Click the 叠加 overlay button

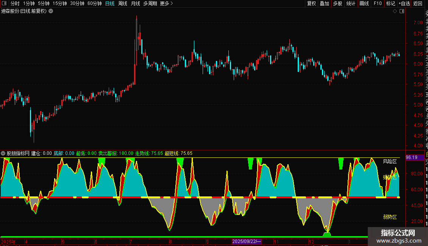coord(325,3)
